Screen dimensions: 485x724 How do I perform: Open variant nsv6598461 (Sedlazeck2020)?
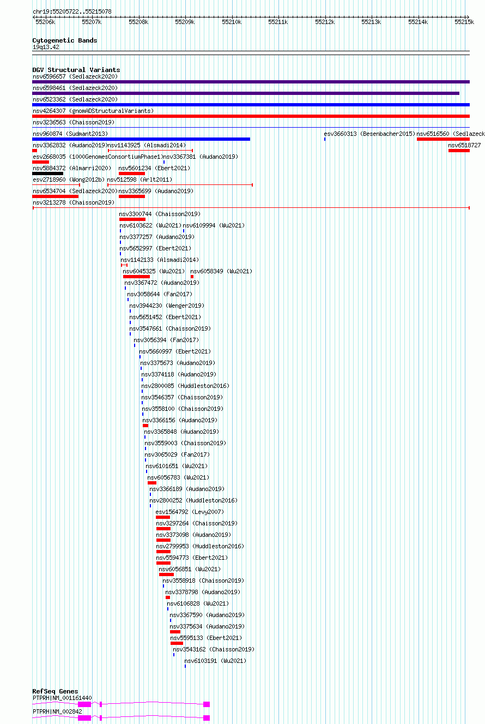tap(75, 88)
